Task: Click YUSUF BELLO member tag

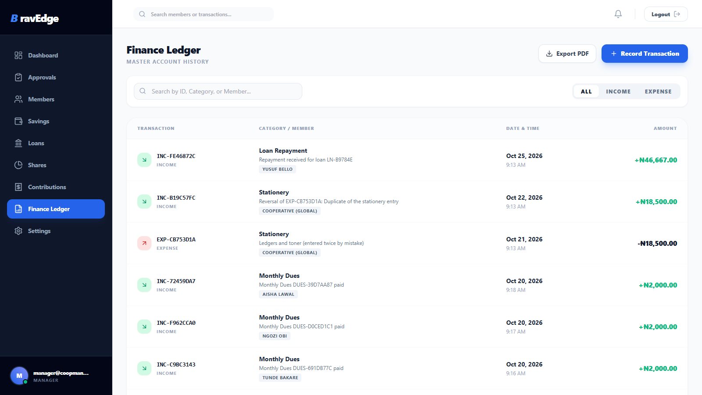Action: click(x=277, y=169)
